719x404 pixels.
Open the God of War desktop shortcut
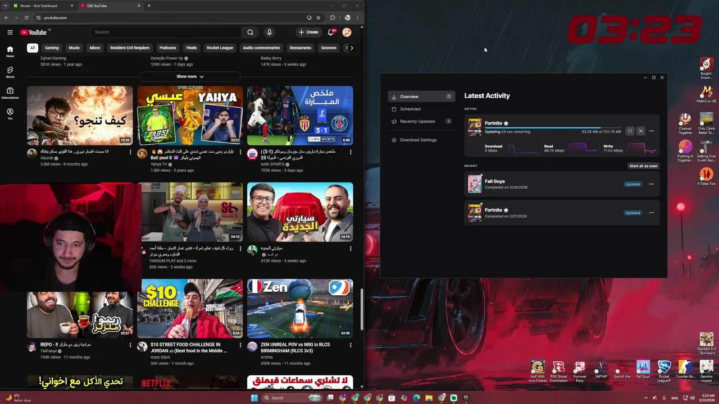[x=622, y=370]
